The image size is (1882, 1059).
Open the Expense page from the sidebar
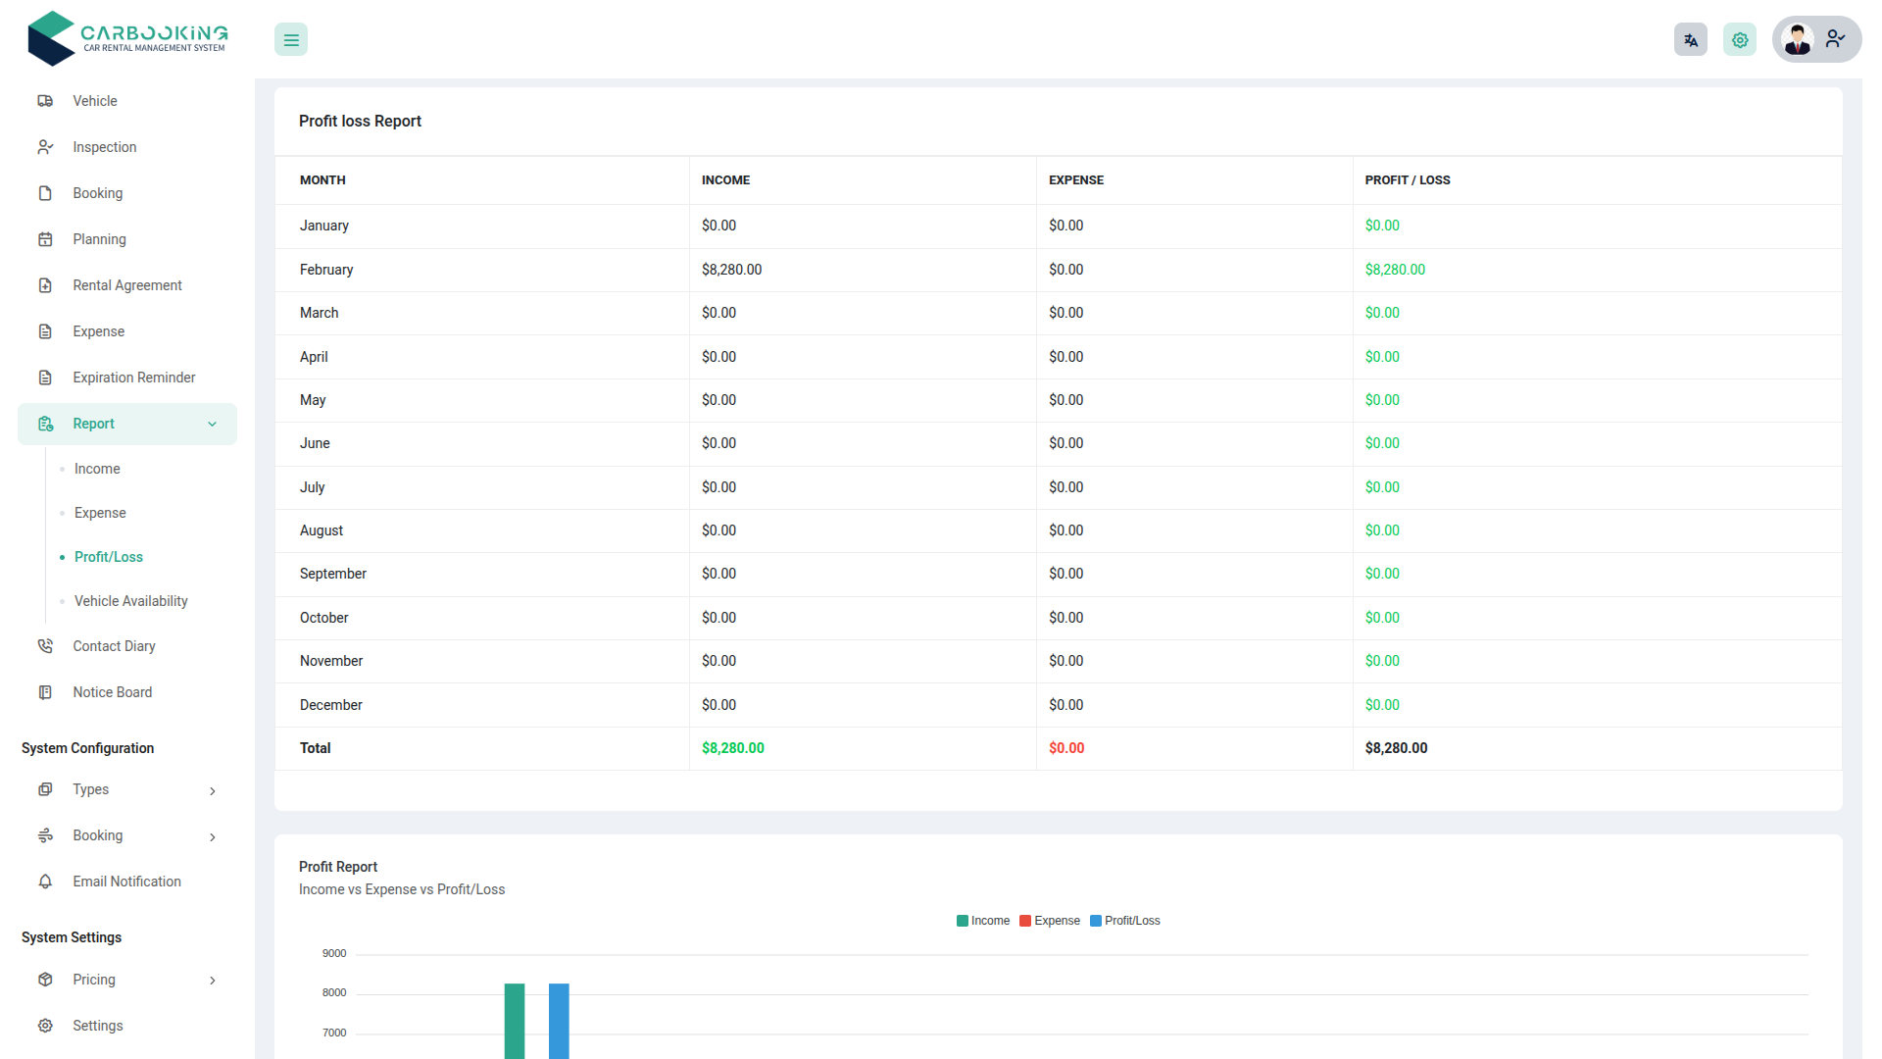coord(98,331)
